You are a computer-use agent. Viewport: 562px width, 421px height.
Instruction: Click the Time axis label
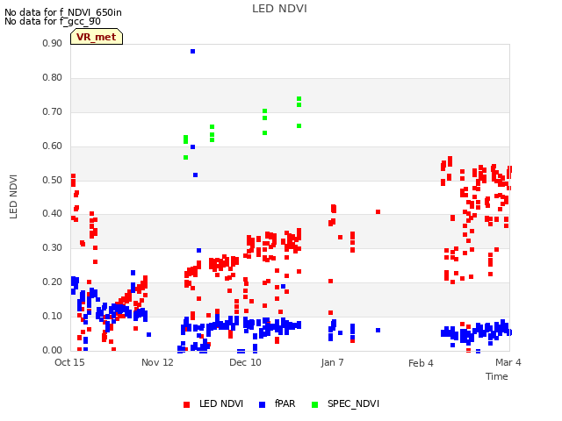point(497,376)
